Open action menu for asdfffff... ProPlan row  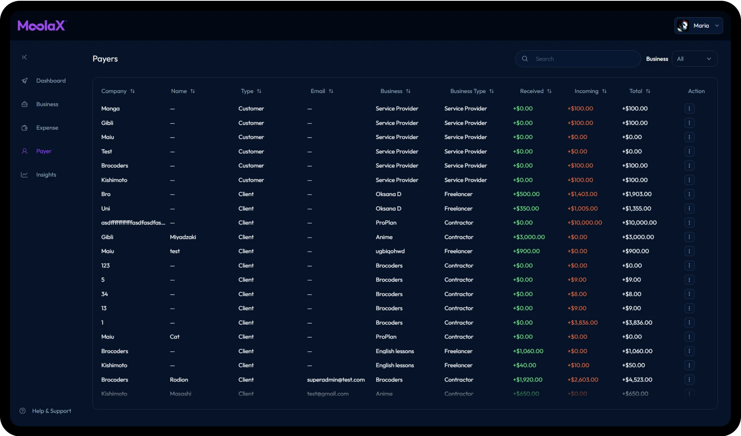689,223
